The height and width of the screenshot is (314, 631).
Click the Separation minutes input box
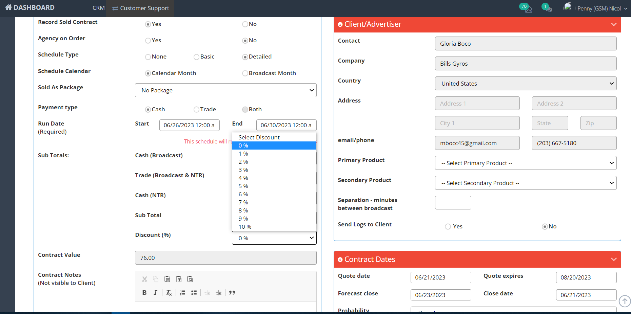pos(453,203)
